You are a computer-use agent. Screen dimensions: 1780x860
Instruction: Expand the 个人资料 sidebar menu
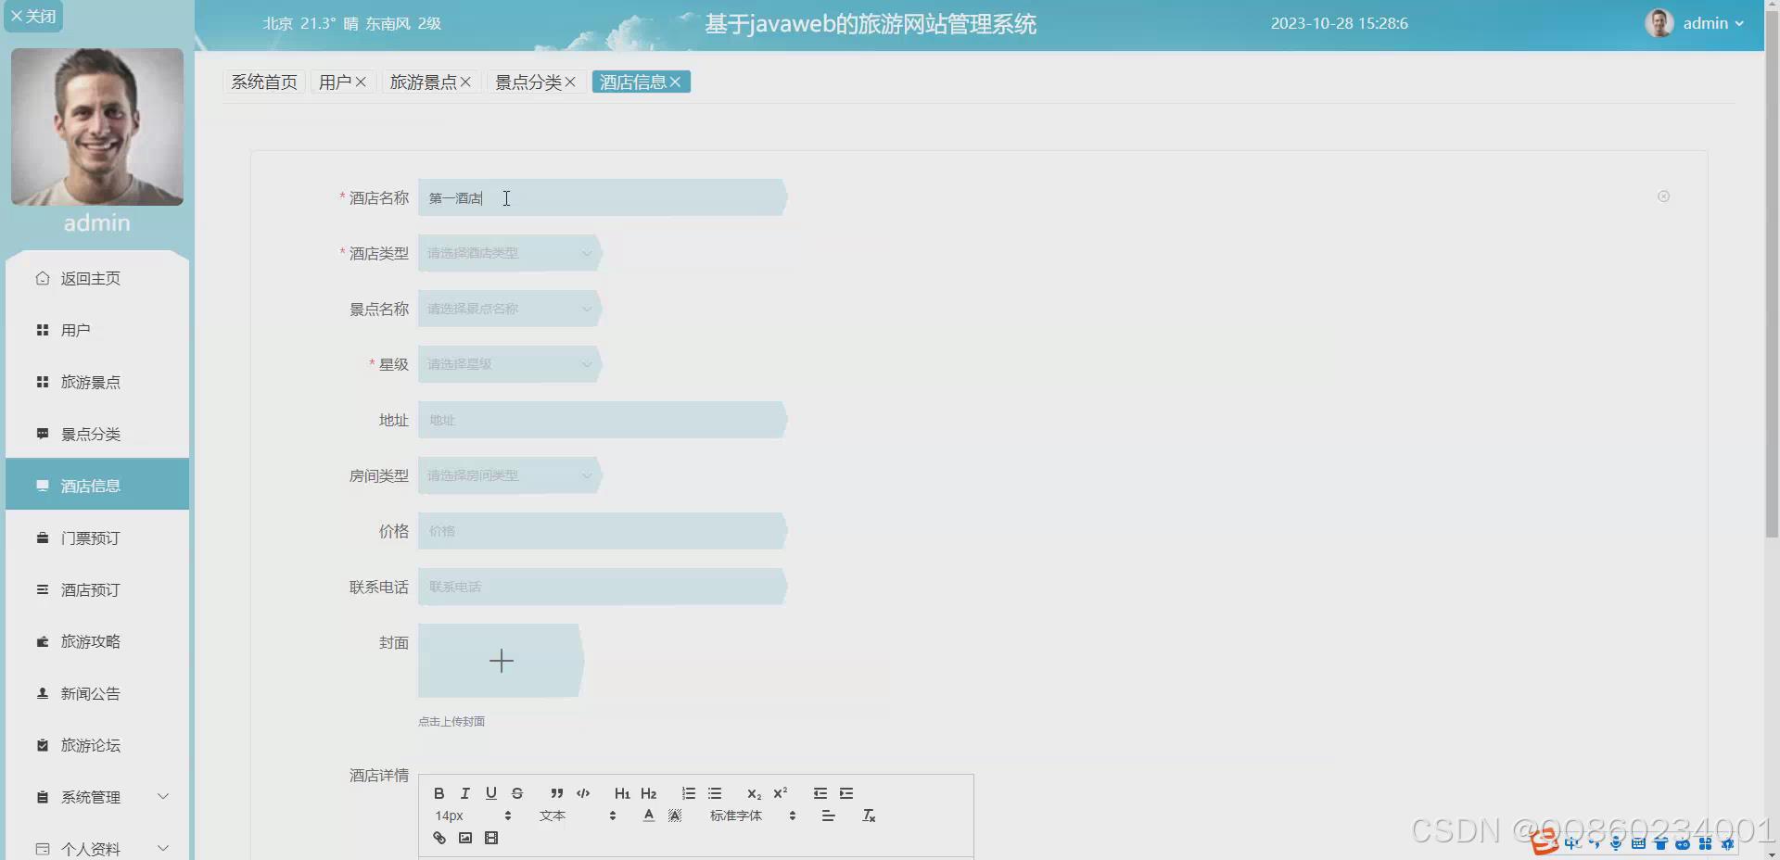97,847
